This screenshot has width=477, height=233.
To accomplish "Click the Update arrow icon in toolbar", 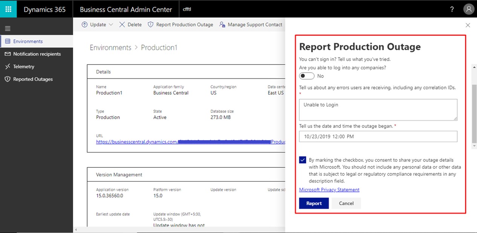I will (x=84, y=25).
